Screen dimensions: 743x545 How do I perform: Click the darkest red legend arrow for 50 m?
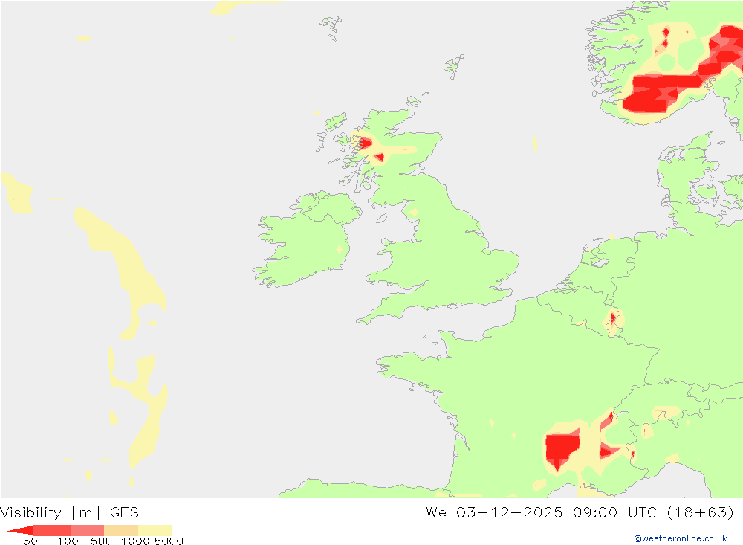(x=20, y=530)
